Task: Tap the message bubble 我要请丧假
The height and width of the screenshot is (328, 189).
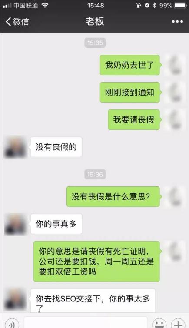Action: pyautogui.click(x=134, y=119)
